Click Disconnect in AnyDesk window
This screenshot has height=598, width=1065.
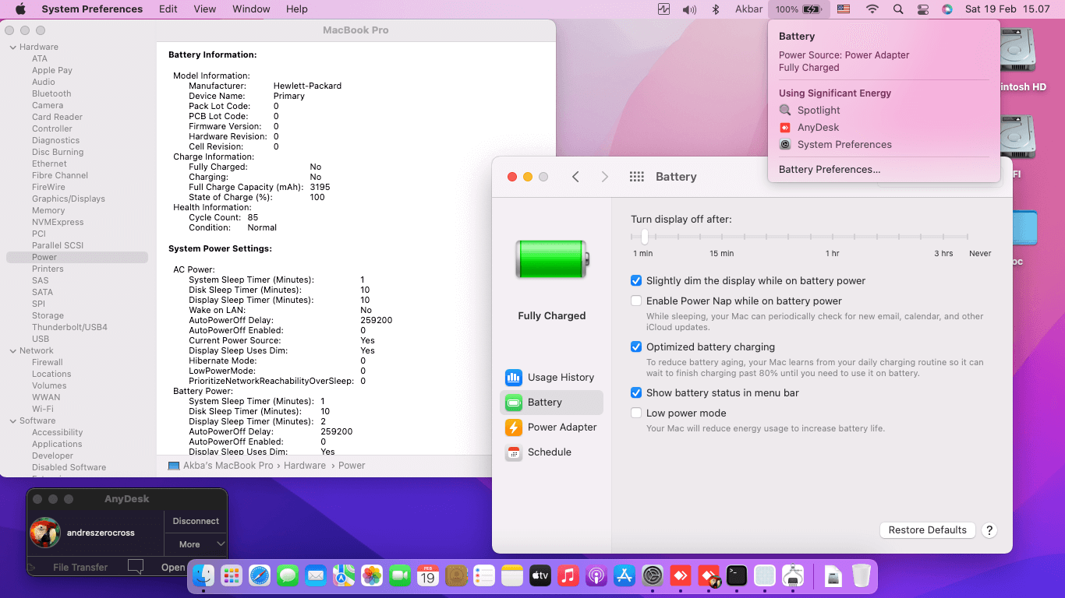coord(196,521)
